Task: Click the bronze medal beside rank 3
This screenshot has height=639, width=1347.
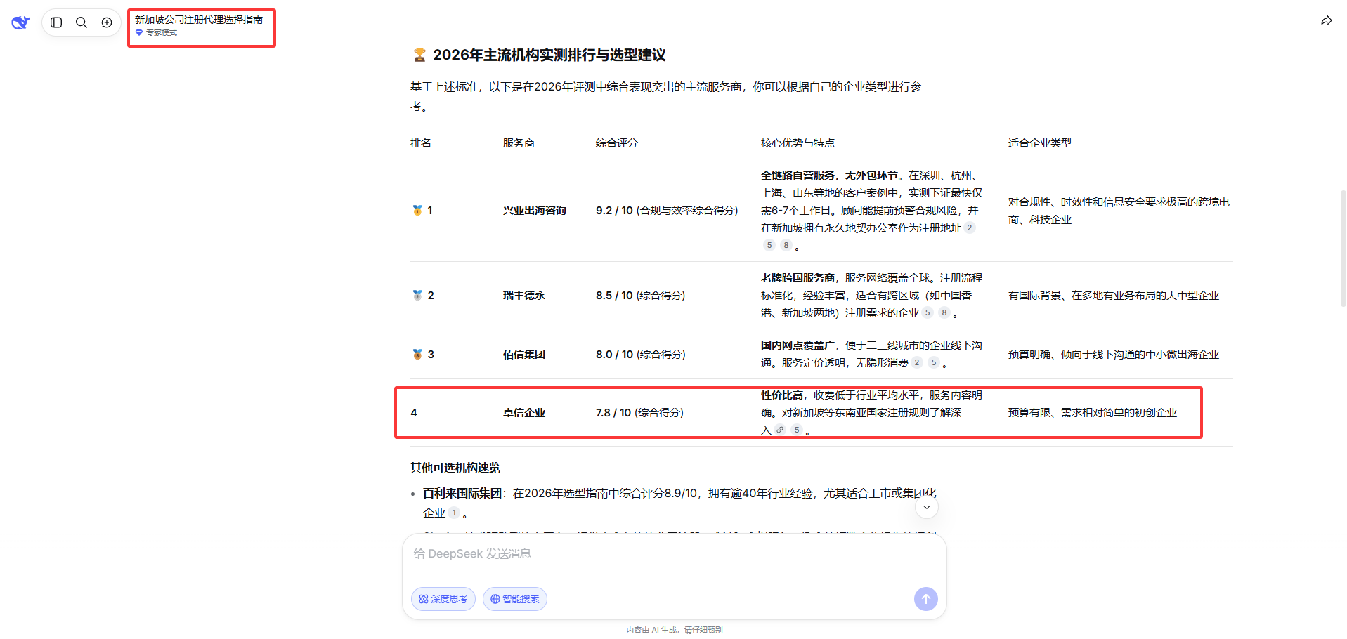Action: pyautogui.click(x=417, y=354)
